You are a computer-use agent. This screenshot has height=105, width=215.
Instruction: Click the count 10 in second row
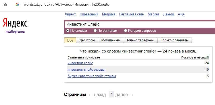tap(207, 69)
